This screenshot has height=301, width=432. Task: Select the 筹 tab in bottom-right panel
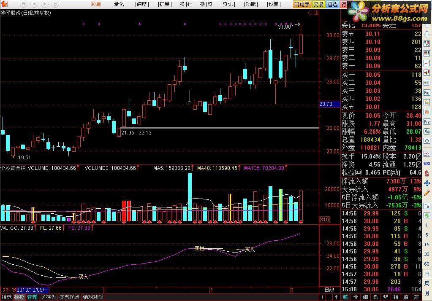[x=416, y=297]
